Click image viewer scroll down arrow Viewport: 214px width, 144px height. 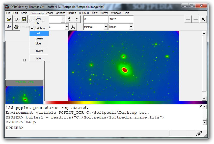click(204, 98)
